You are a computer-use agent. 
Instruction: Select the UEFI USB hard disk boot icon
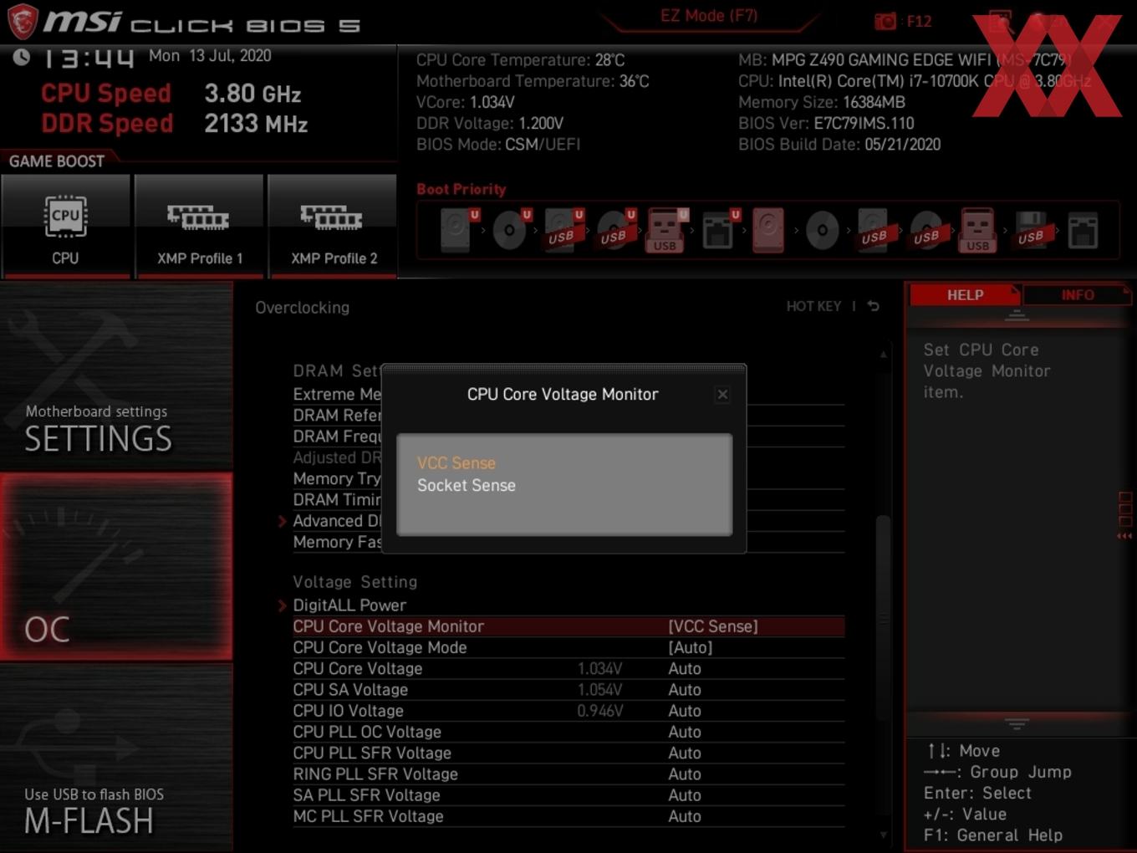tap(563, 229)
